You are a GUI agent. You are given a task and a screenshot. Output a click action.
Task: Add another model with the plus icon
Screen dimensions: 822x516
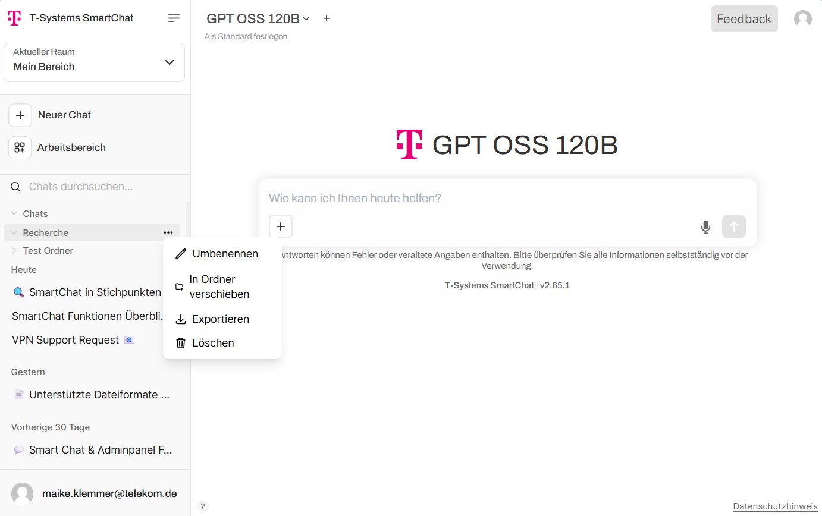[x=326, y=18]
